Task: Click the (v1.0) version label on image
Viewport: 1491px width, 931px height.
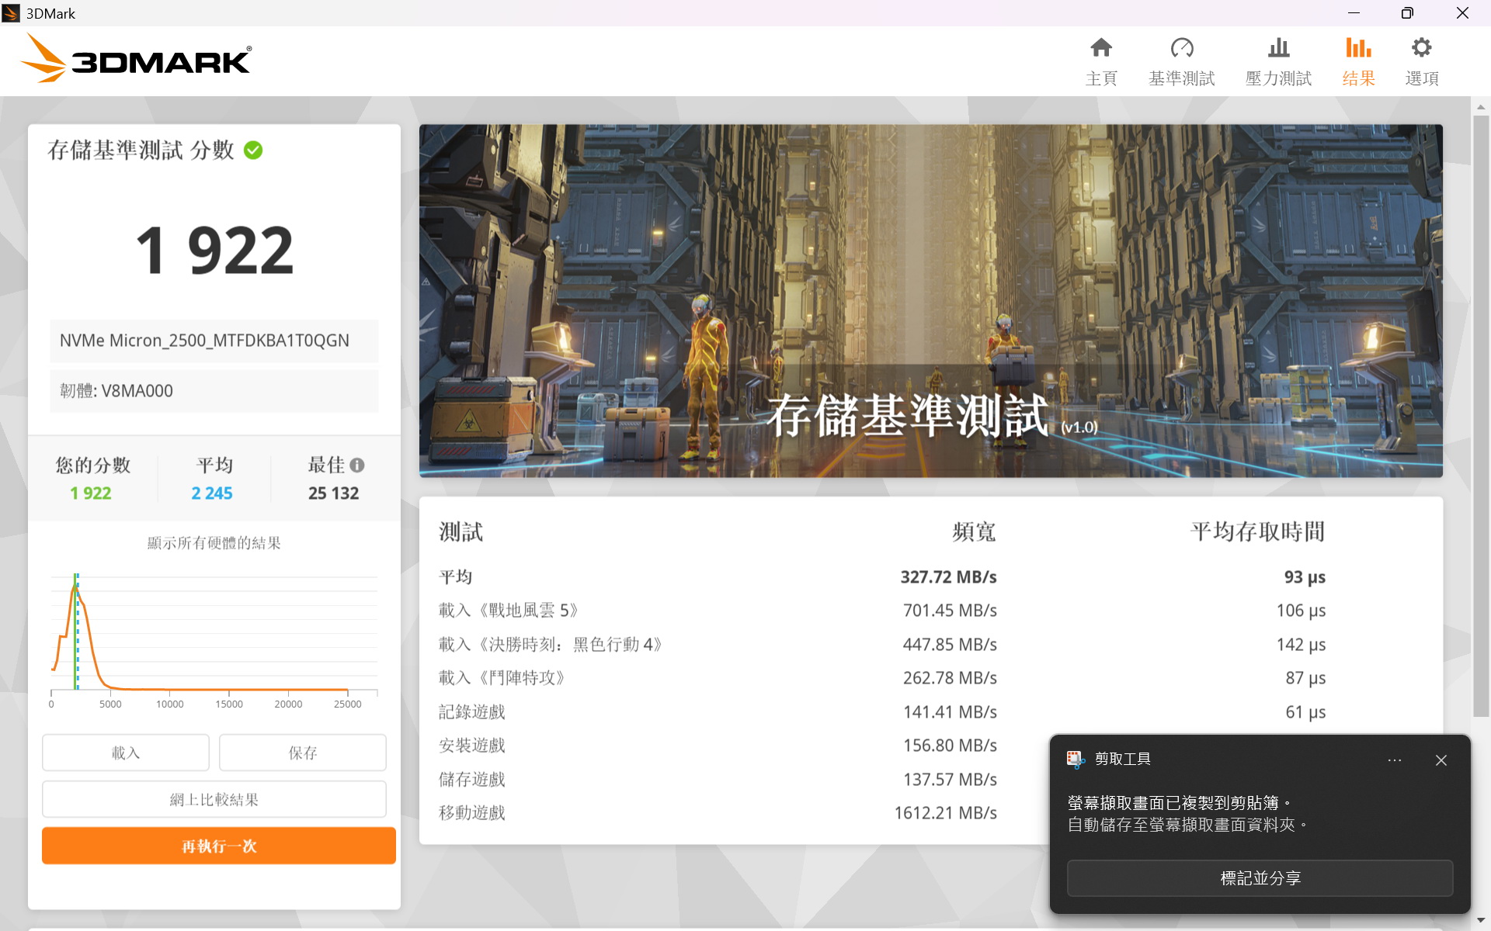Action: (1079, 427)
